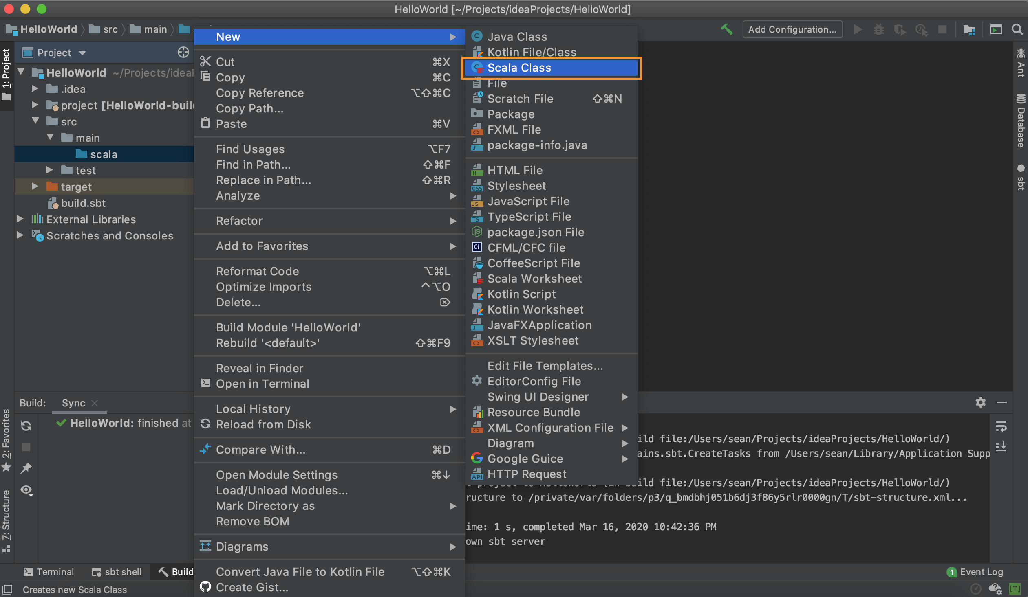Open the Event Log link in status bar
Screen dimensions: 1028x597
pyautogui.click(x=981, y=572)
